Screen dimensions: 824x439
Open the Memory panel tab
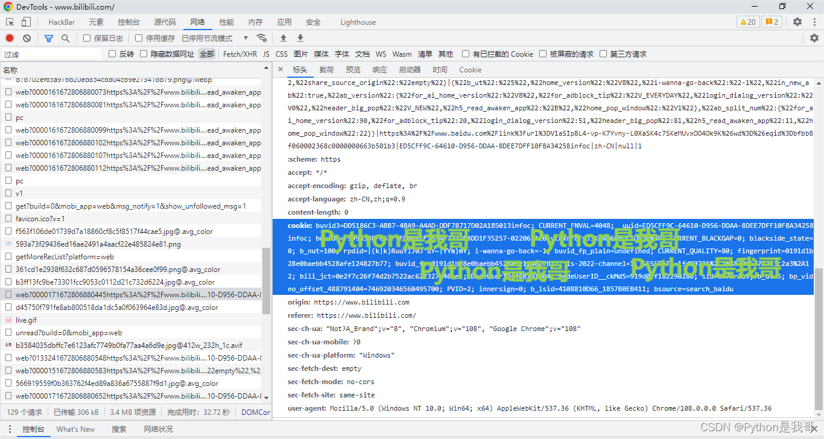tap(255, 22)
